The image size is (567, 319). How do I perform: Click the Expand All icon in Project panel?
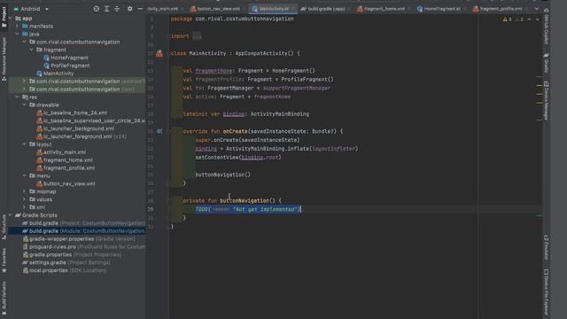[106, 9]
